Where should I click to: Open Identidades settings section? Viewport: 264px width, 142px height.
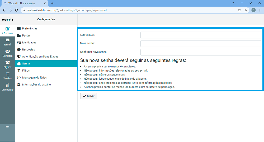point(29,43)
